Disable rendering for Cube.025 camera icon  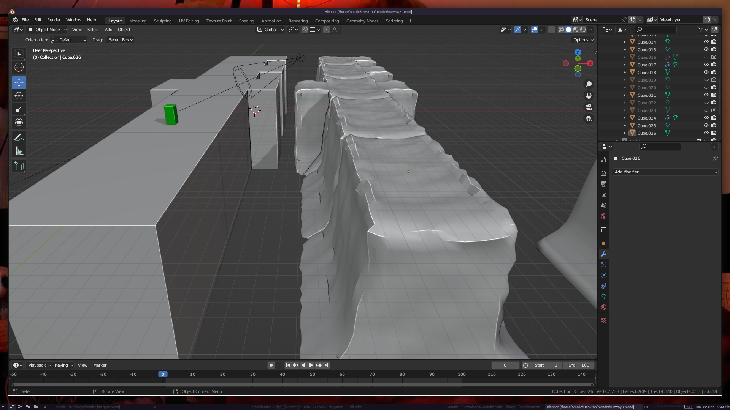pyautogui.click(x=714, y=126)
